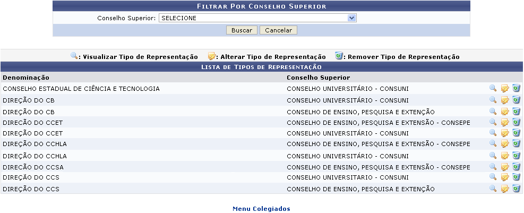The image size is (524, 213).
Task: Remove DIREÇÃO DO CB ENSINO, PESQUISA row
Action: (x=517, y=112)
